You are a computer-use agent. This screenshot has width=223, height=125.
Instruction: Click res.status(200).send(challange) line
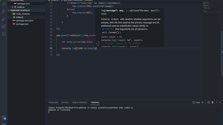click(93, 6)
